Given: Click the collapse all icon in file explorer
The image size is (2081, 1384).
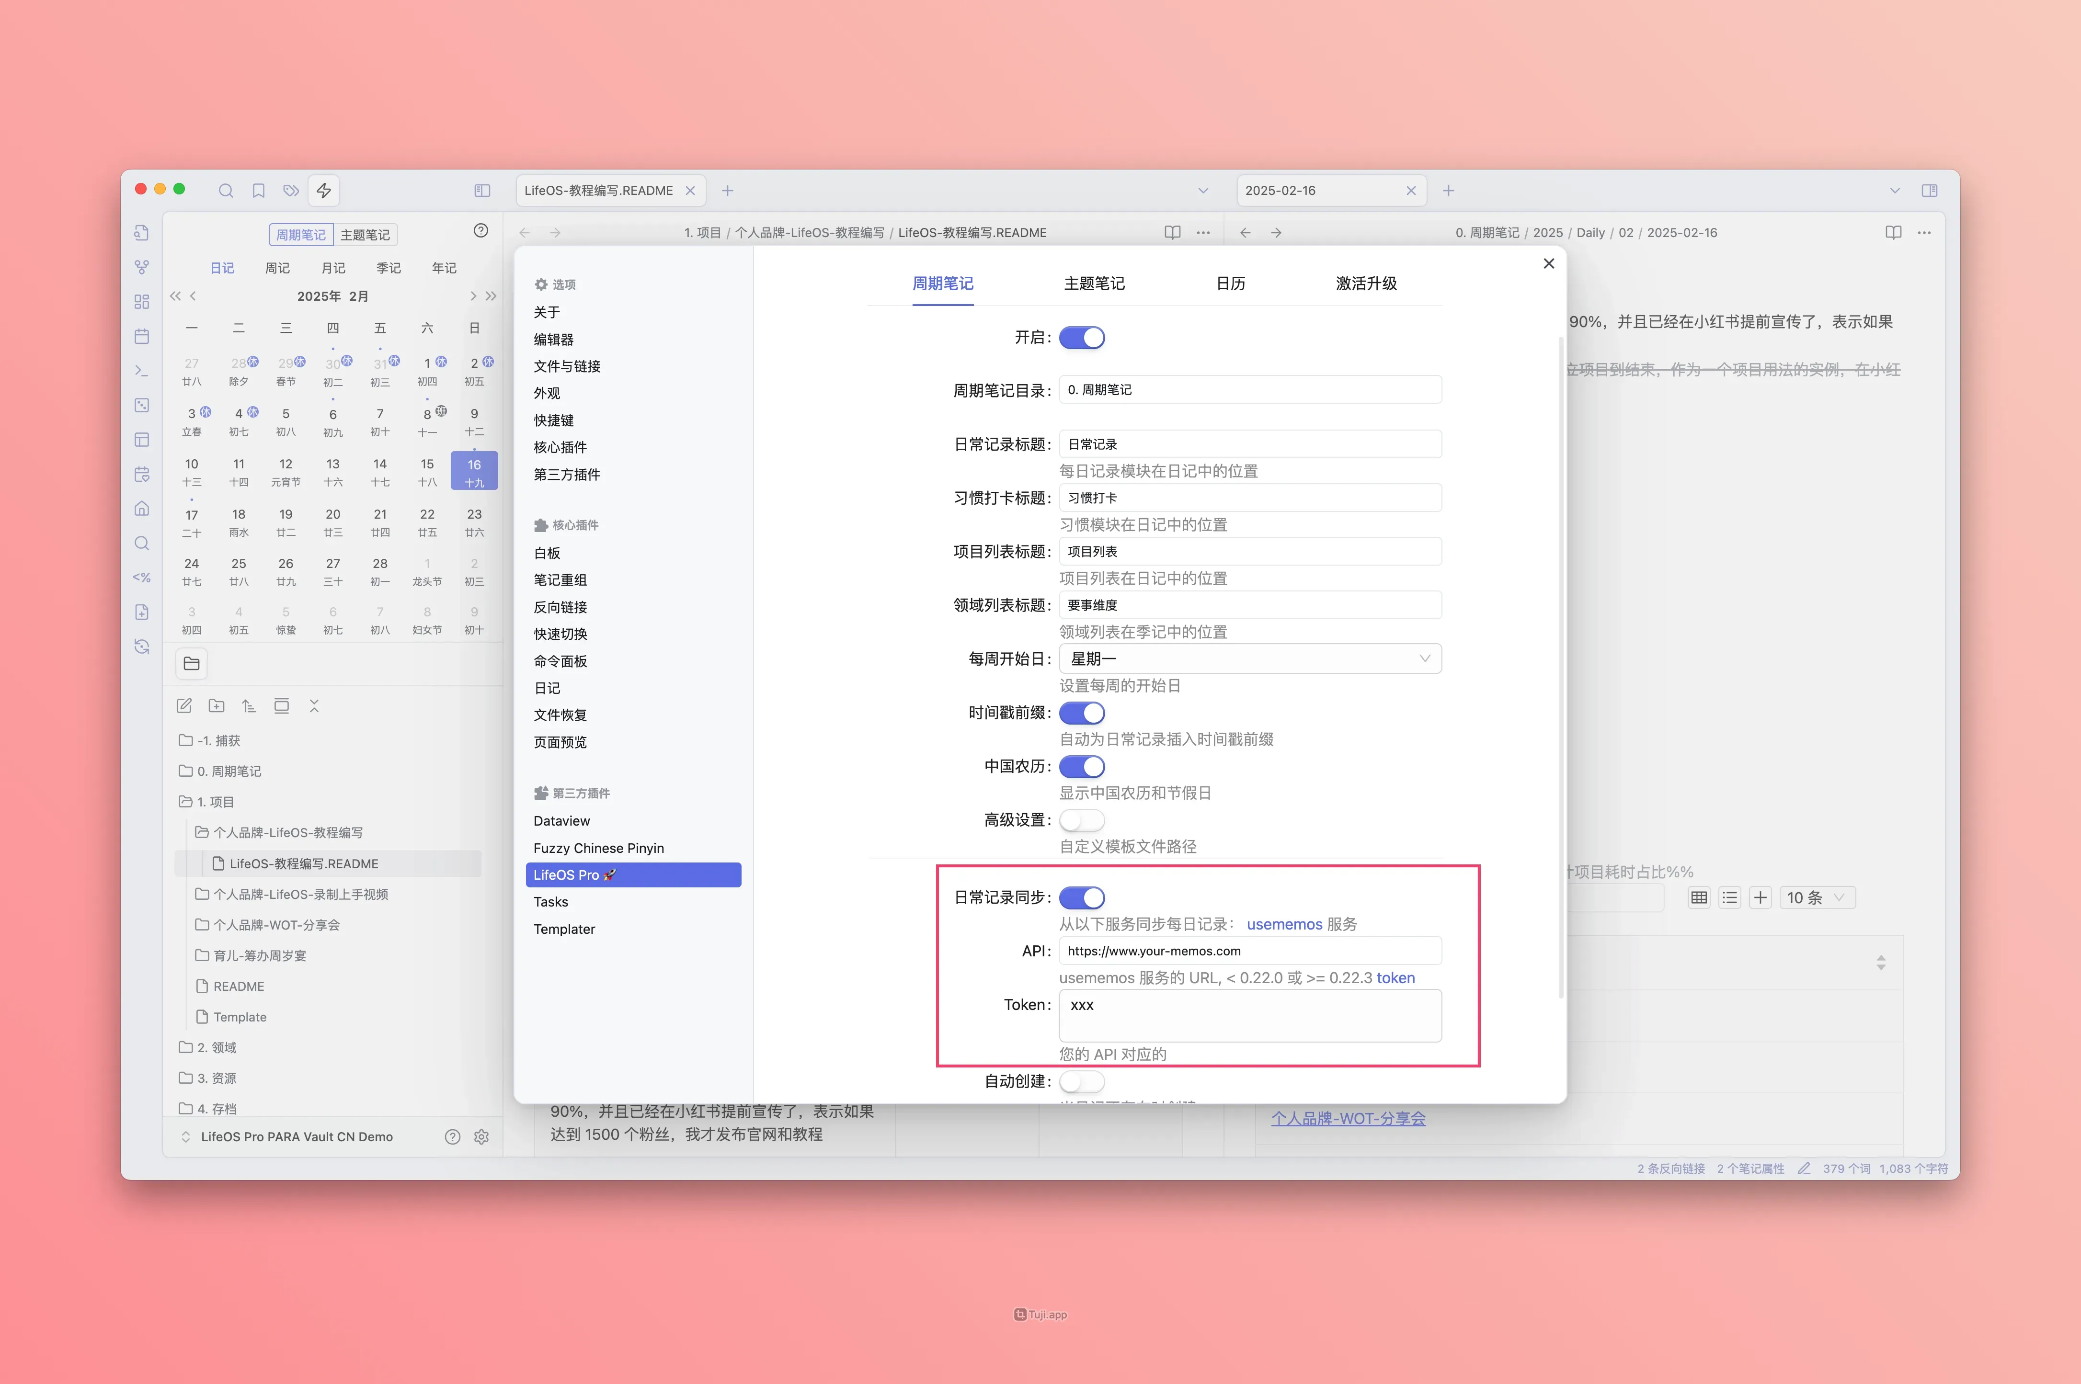Looking at the screenshot, I should [x=313, y=706].
